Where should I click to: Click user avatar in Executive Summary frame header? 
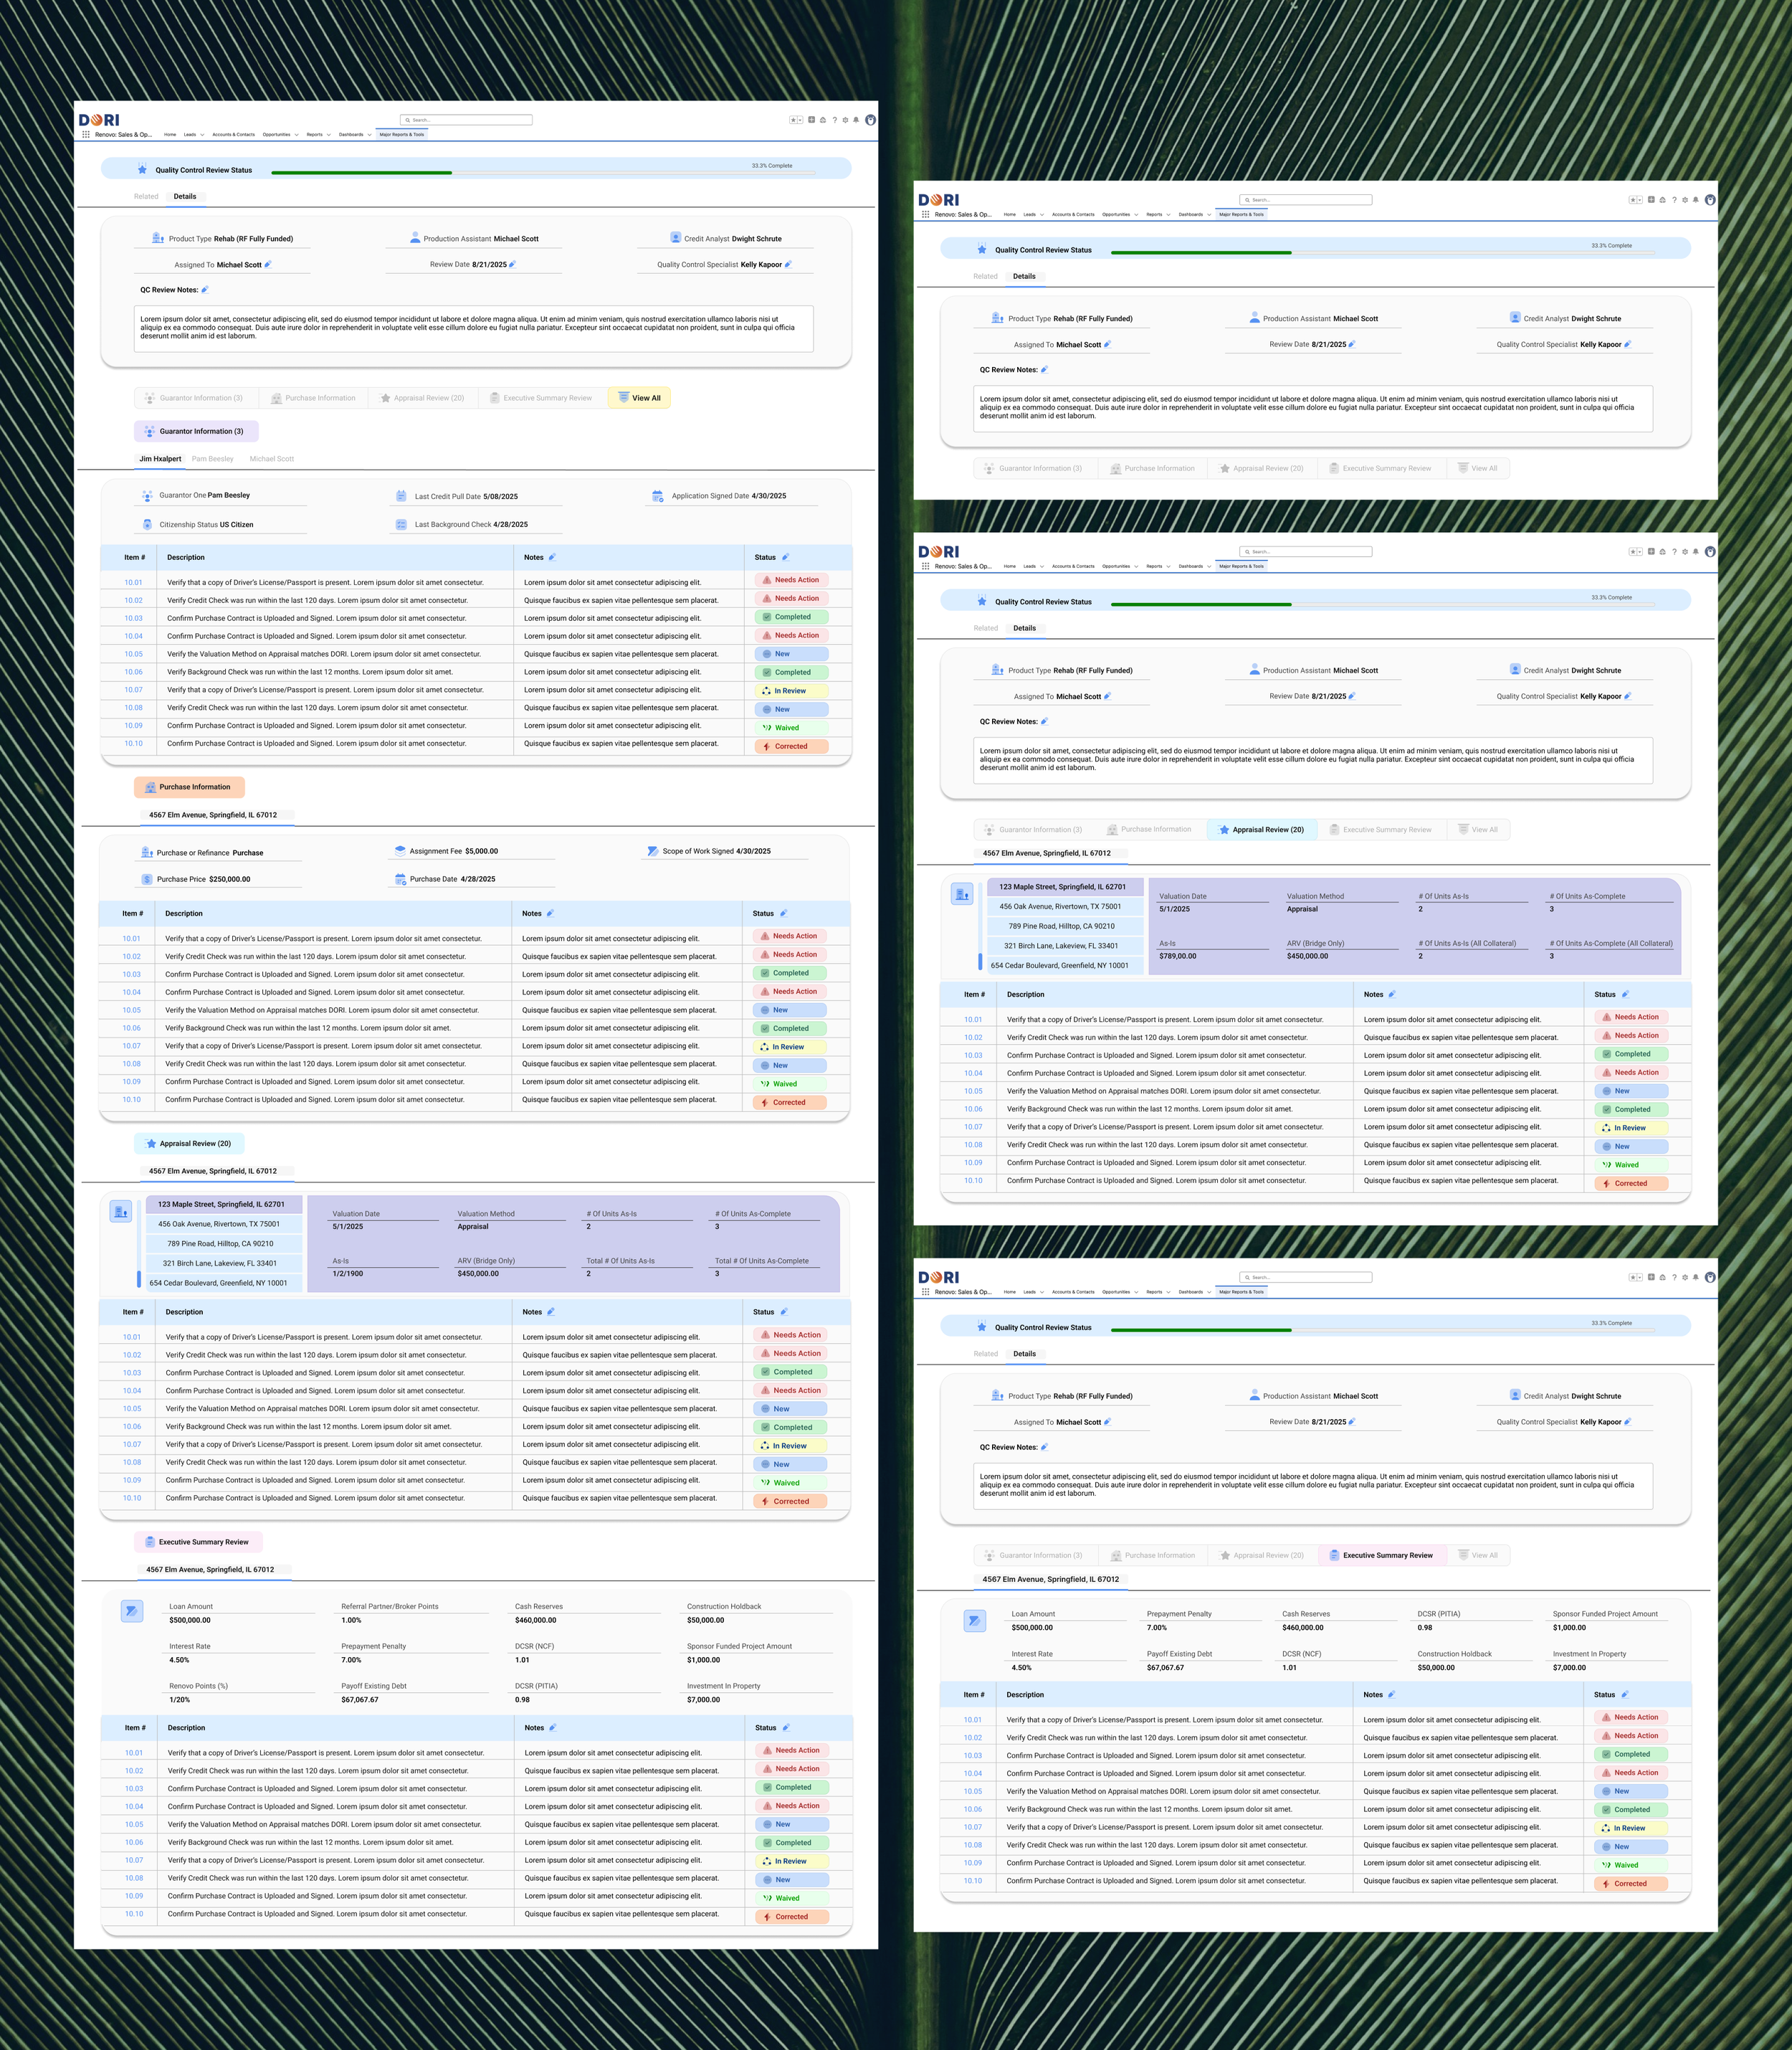pos(1710,1278)
